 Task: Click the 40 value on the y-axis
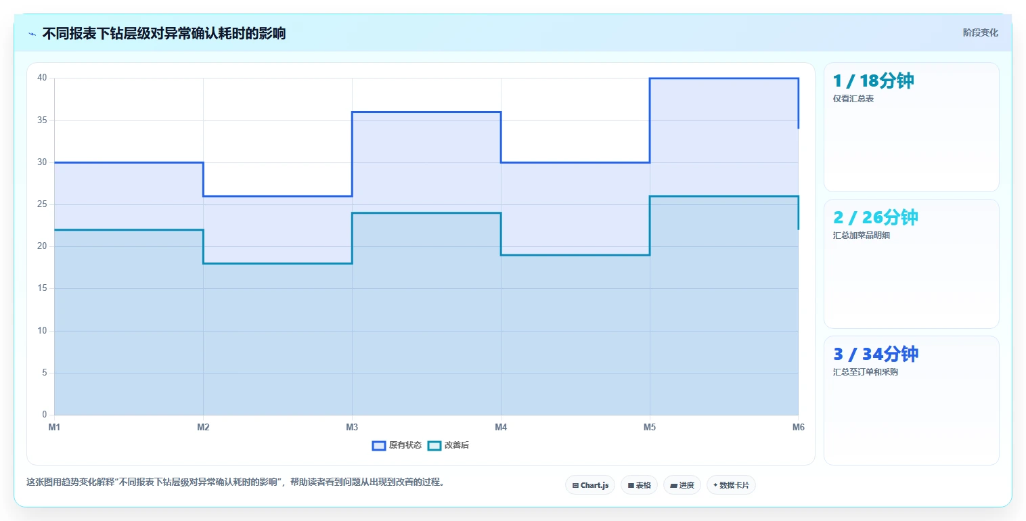pos(42,78)
